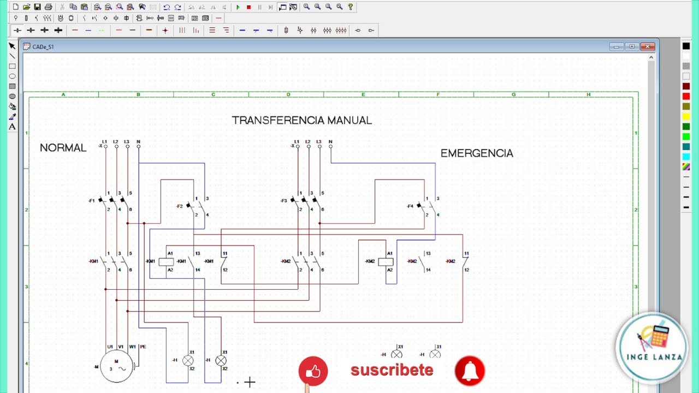This screenshot has width=699, height=393.
Task: Select the KM1 coil A1/A2 symbol
Action: (x=166, y=261)
